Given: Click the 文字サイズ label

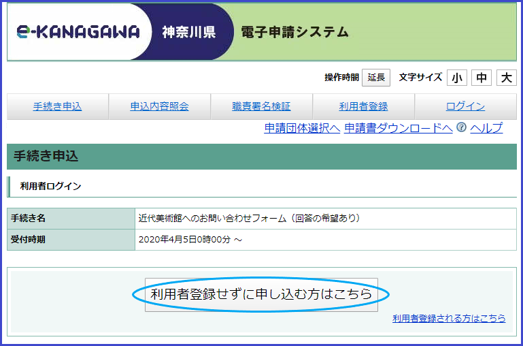Looking at the screenshot, I should (420, 78).
